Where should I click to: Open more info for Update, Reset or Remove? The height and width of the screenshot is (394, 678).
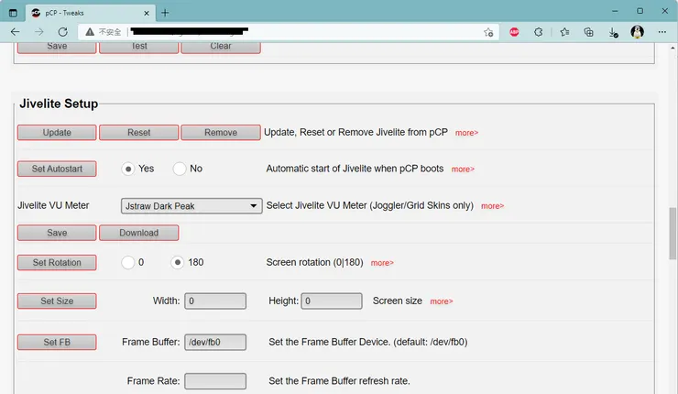[466, 133]
